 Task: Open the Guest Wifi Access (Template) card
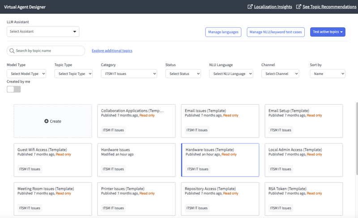coord(53,160)
